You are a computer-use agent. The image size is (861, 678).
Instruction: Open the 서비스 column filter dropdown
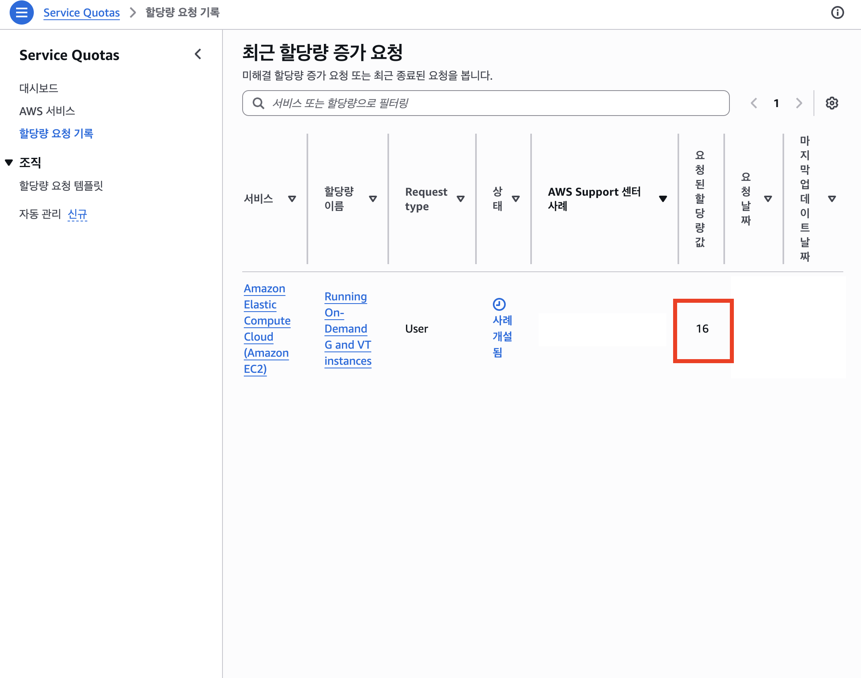point(292,198)
